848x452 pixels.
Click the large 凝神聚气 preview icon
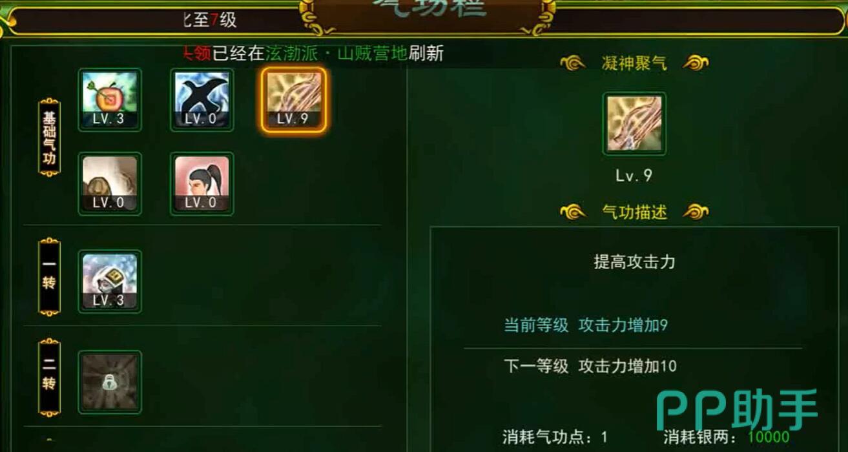634,123
